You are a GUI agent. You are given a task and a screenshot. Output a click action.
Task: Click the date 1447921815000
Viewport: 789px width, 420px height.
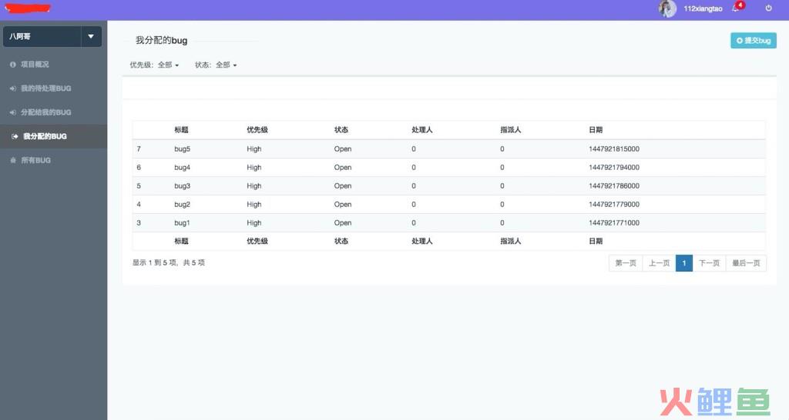click(614, 148)
